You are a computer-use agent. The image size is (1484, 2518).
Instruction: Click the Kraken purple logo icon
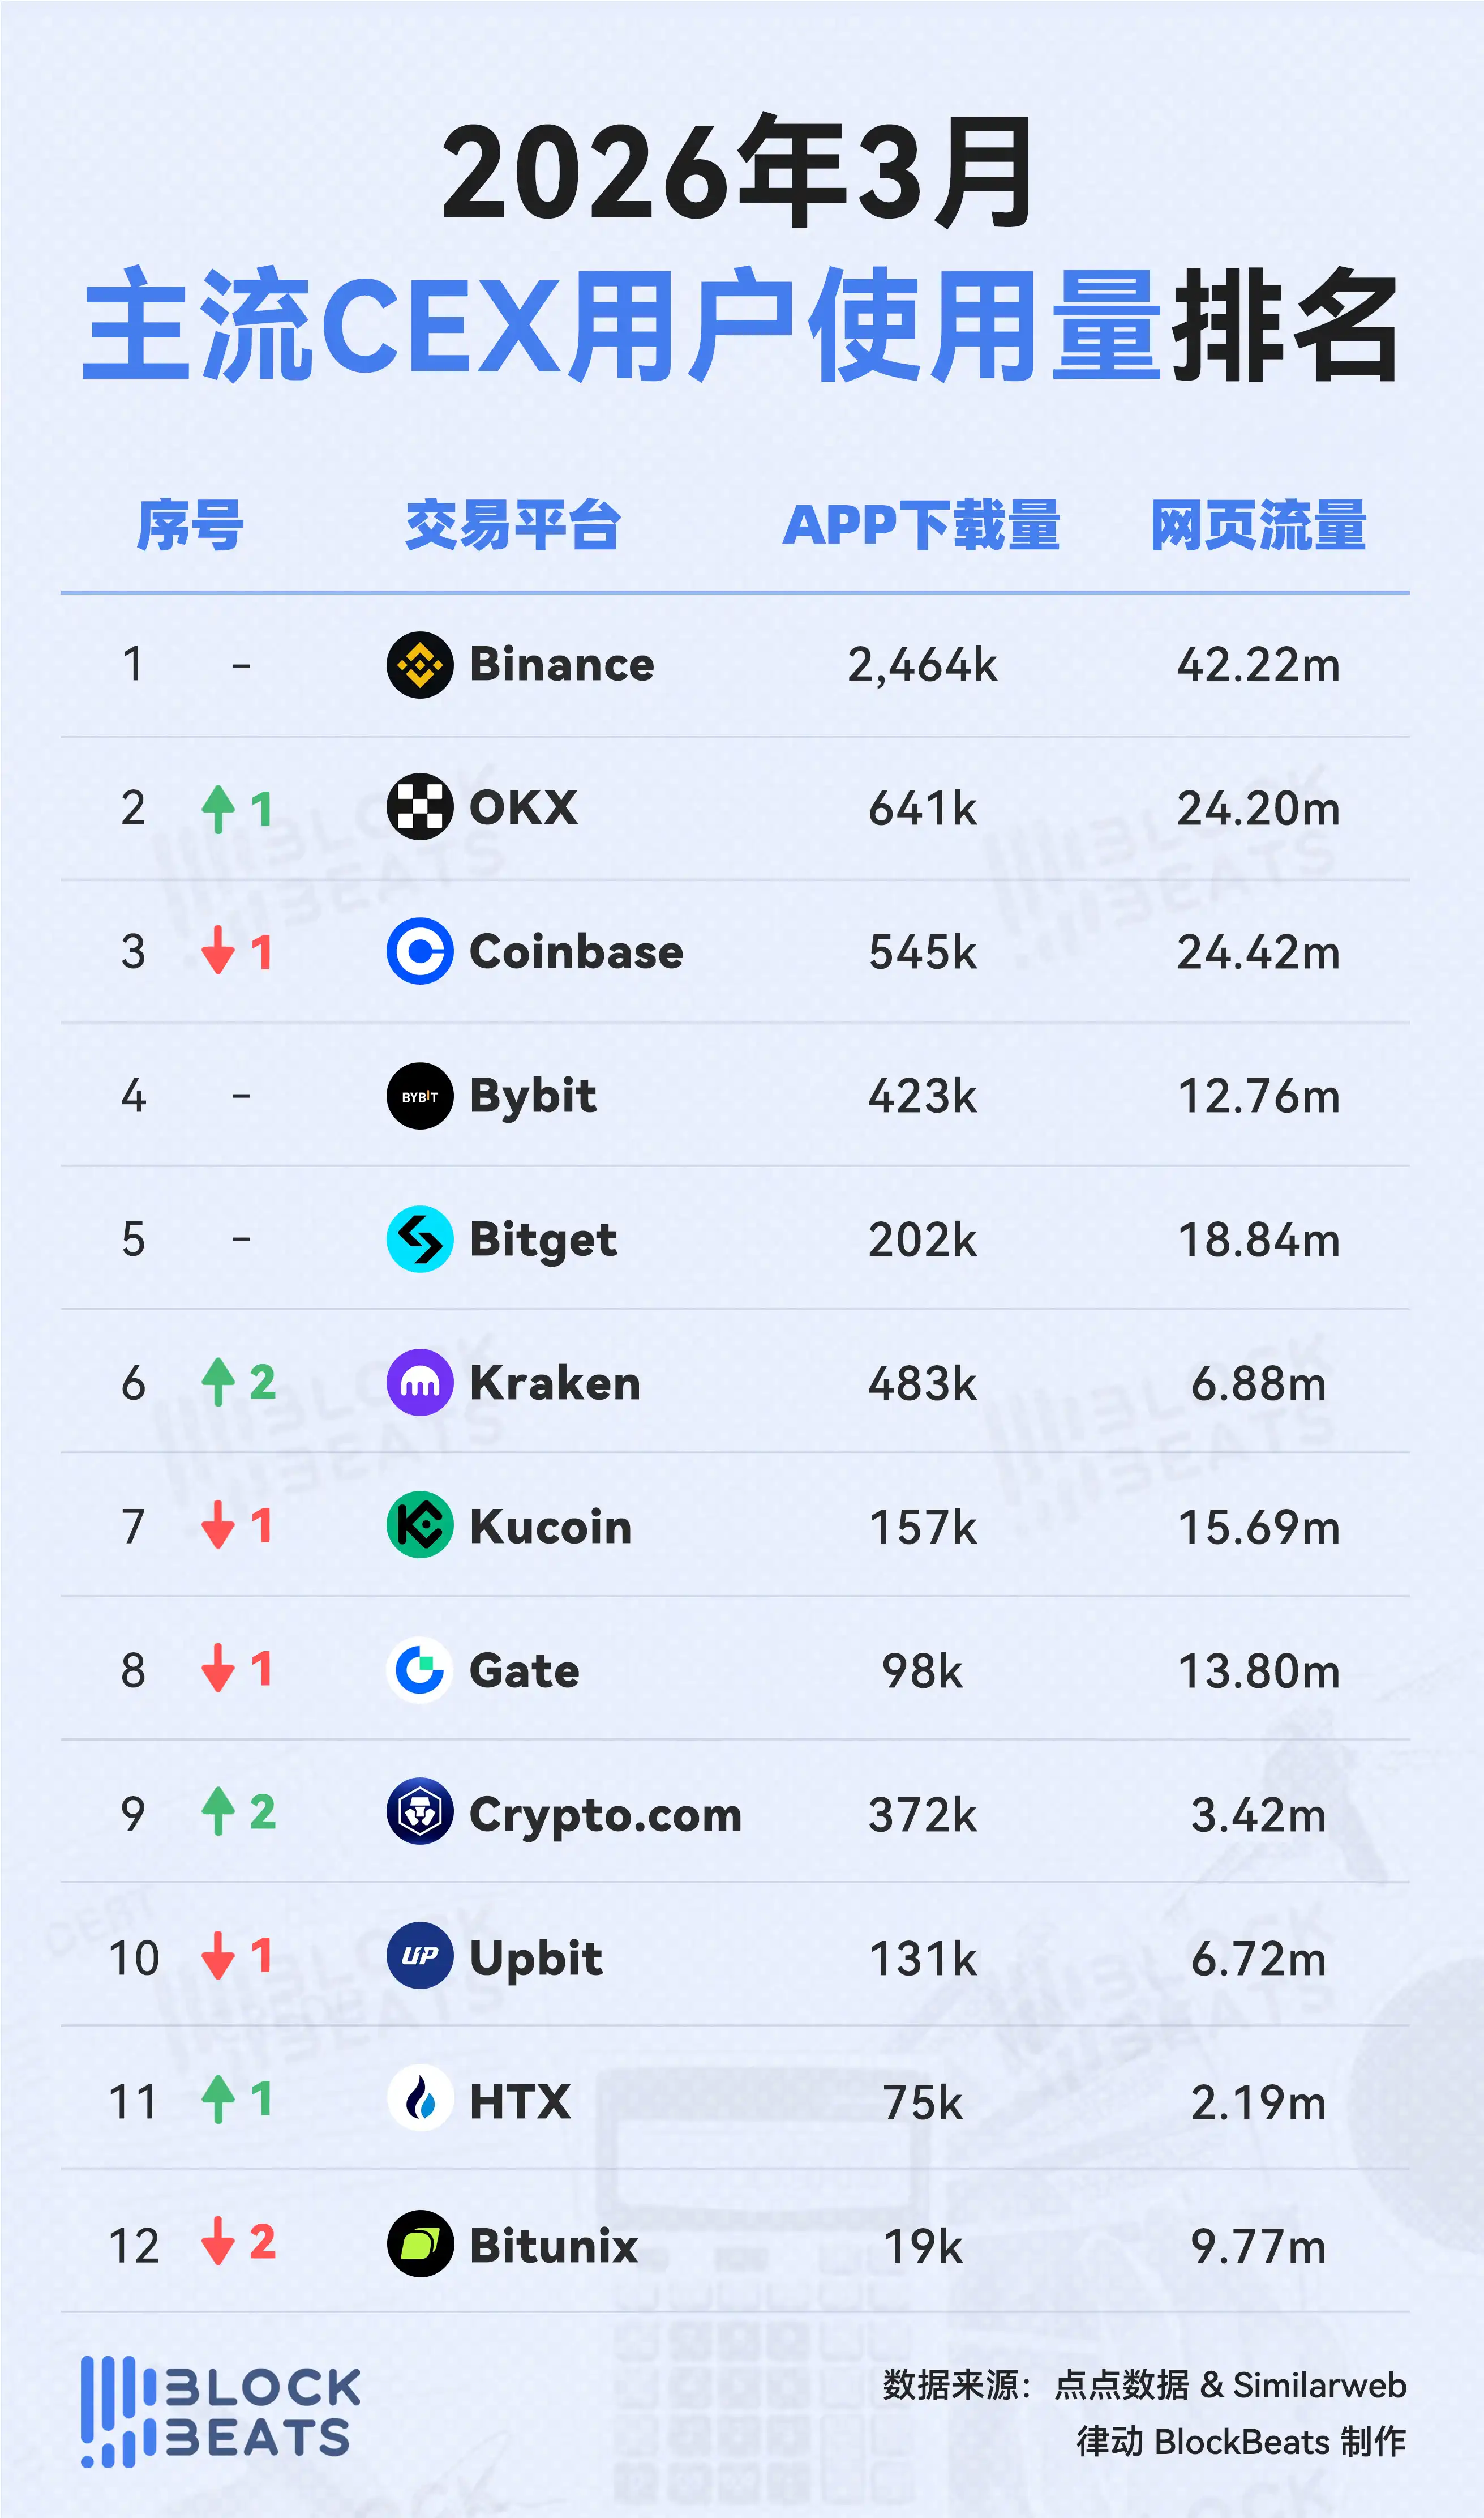[x=420, y=1383]
